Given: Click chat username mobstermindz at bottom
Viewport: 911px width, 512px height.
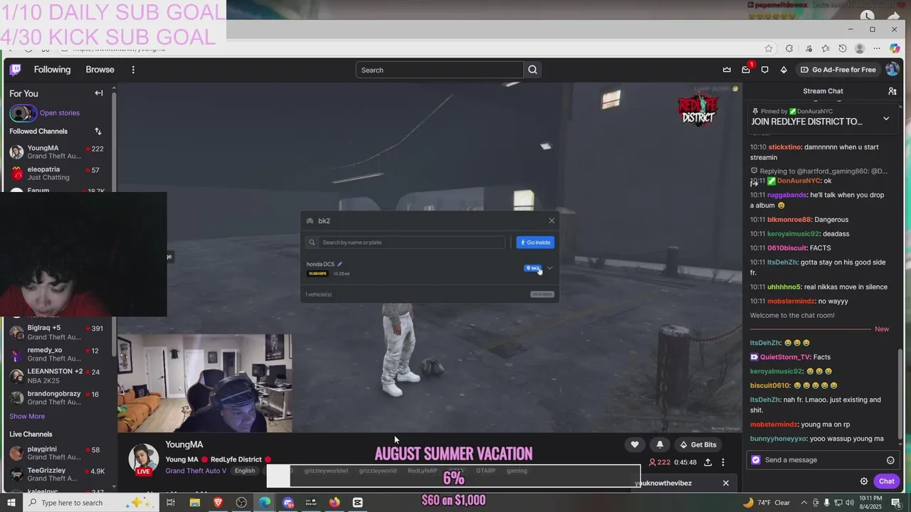Looking at the screenshot, I should [773, 425].
